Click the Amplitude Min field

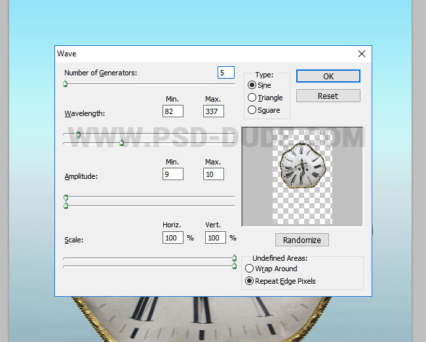coord(173,174)
